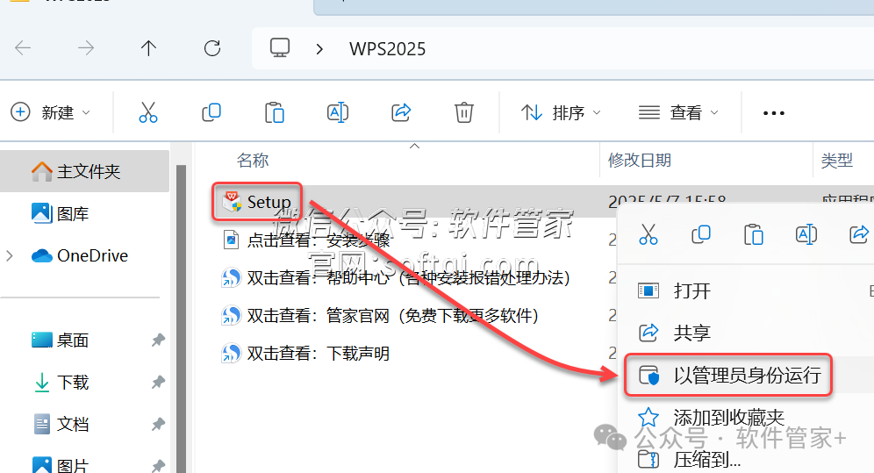Select 主文件夹 in the sidebar
Viewport: 874px width, 473px height.
point(85,171)
